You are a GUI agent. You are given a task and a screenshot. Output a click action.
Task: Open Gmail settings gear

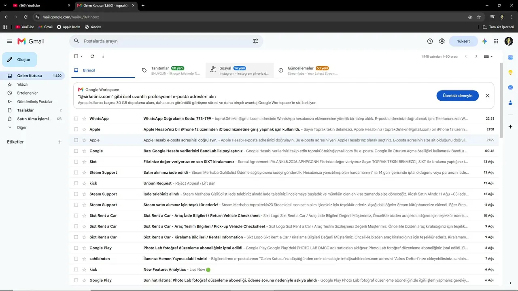[x=442, y=41]
